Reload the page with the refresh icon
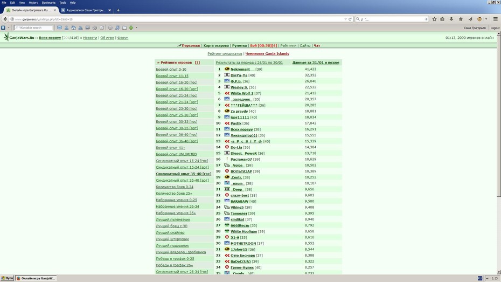 click(350, 19)
